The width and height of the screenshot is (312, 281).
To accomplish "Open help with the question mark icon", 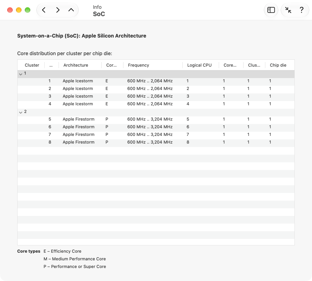I will (x=302, y=10).
